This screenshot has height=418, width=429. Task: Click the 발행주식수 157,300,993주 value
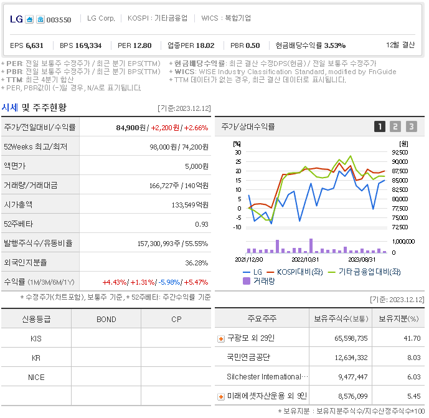[x=159, y=244]
